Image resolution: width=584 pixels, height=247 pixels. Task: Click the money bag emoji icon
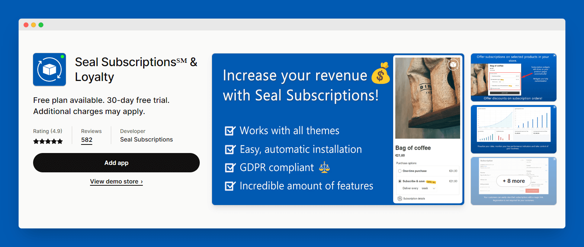381,73
